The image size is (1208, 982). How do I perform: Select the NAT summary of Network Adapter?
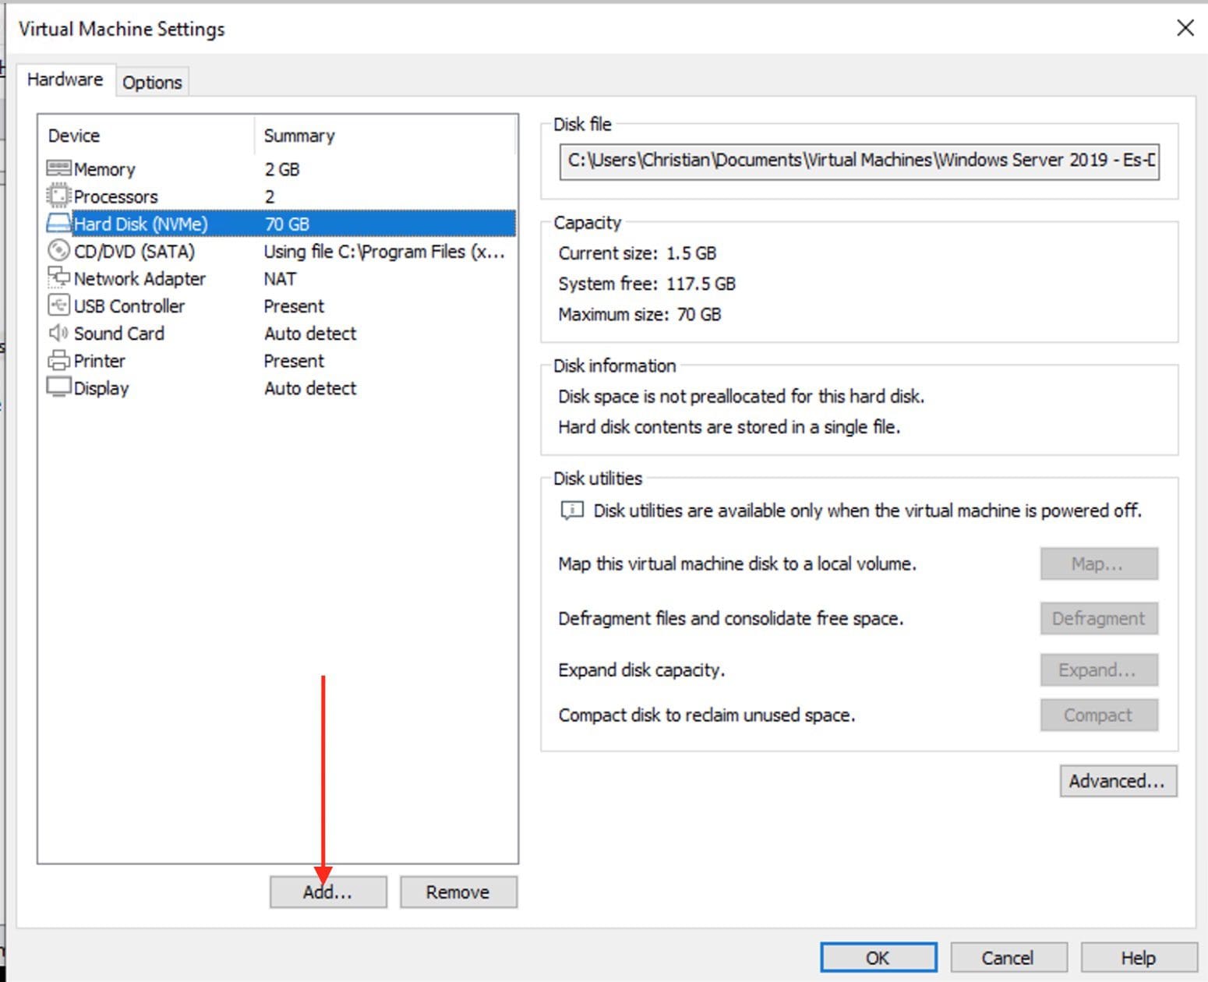tap(280, 279)
